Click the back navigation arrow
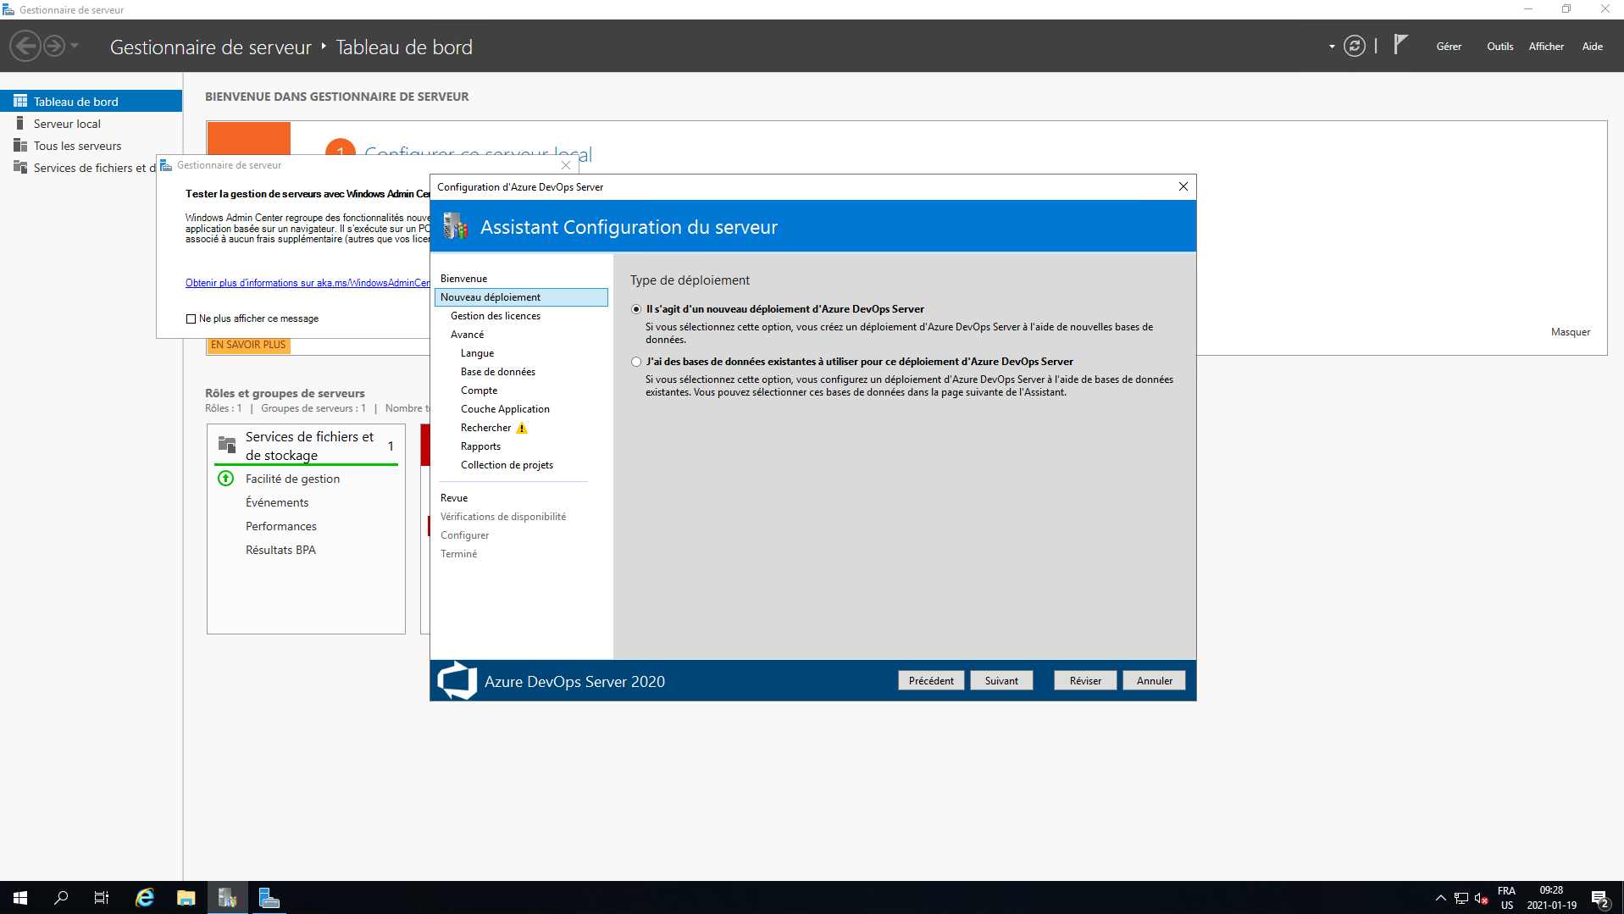Viewport: 1624px width, 914px height. pos(25,46)
